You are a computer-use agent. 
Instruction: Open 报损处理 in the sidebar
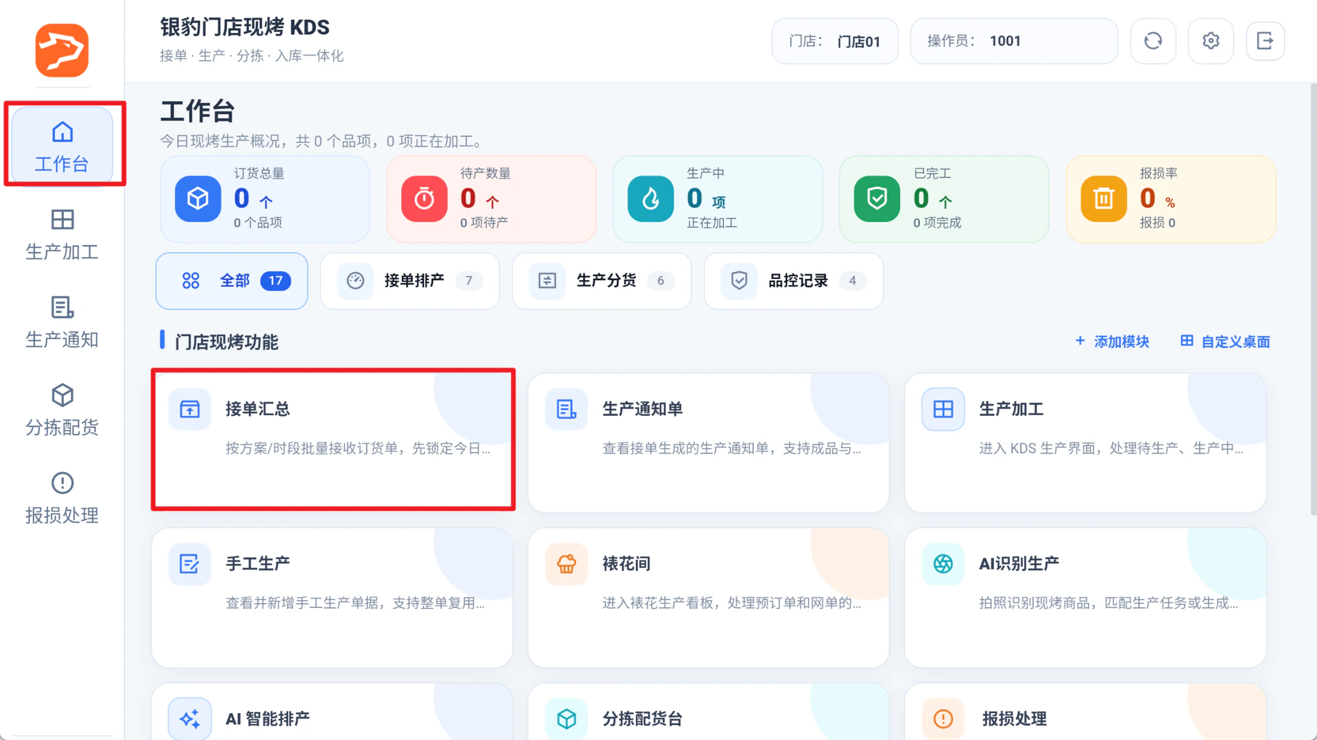click(62, 498)
